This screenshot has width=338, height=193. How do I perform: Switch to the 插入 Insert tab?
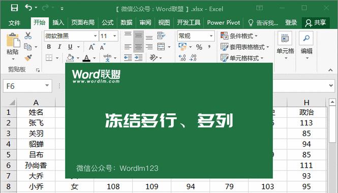click(x=58, y=23)
